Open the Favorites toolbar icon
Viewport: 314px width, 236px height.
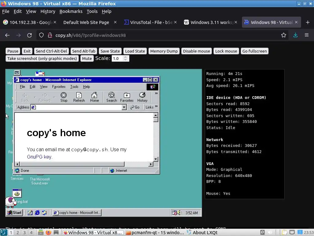click(x=127, y=97)
